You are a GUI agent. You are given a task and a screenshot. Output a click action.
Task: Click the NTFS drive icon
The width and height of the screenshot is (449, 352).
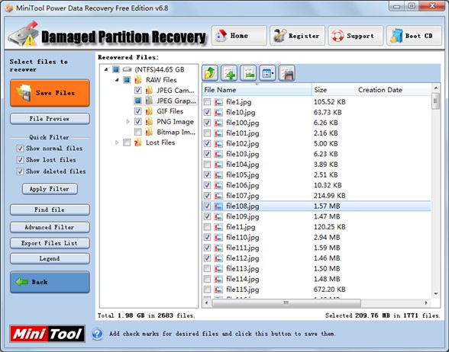[x=127, y=69]
